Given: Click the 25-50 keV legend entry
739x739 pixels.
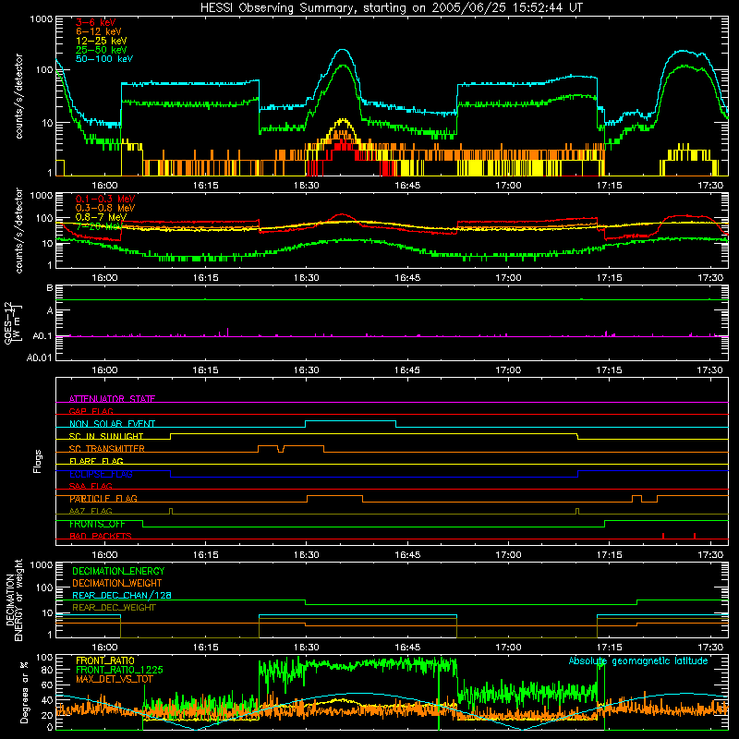Looking at the screenshot, I should [x=102, y=50].
